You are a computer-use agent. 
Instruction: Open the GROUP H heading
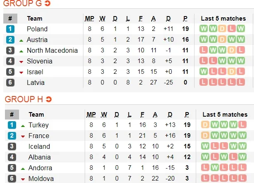pyautogui.click(x=24, y=99)
